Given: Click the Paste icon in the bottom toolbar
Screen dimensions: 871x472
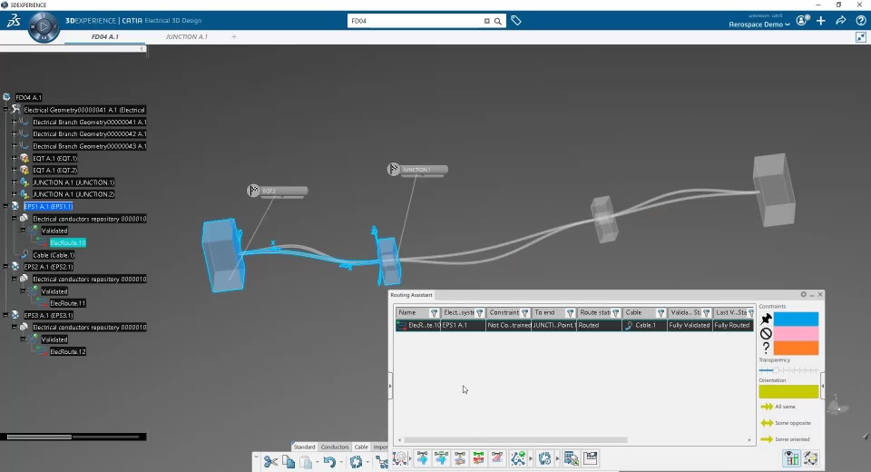Looking at the screenshot, I should pos(306,461).
